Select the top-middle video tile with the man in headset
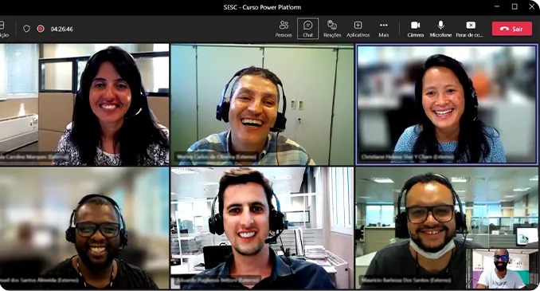The height and width of the screenshot is (291, 540). (x=262, y=104)
